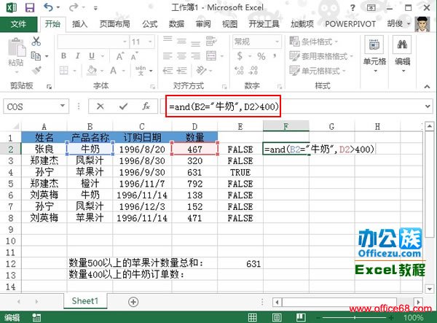Apply percent style format

(261, 57)
